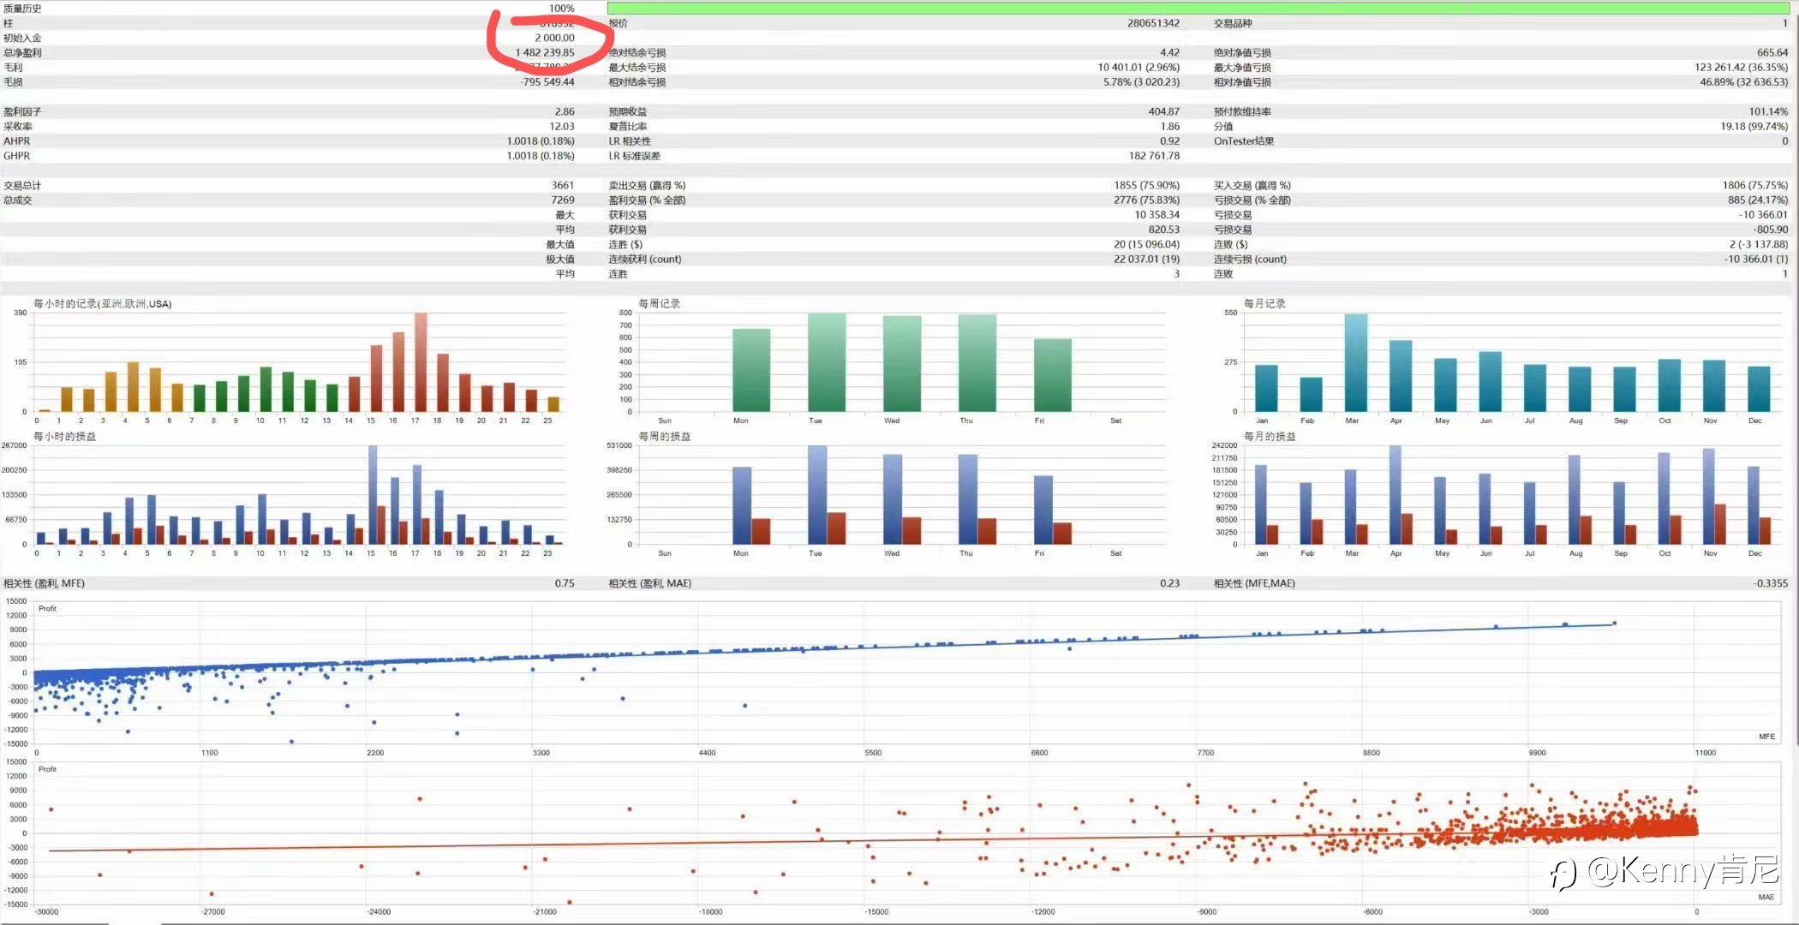The height and width of the screenshot is (925, 1799).
Task: Select the 夏普比率 value 1.86
Action: click(x=1169, y=126)
